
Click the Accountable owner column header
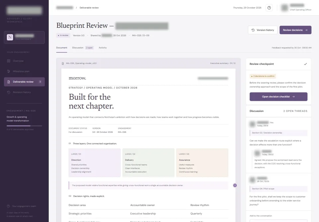point(143,205)
